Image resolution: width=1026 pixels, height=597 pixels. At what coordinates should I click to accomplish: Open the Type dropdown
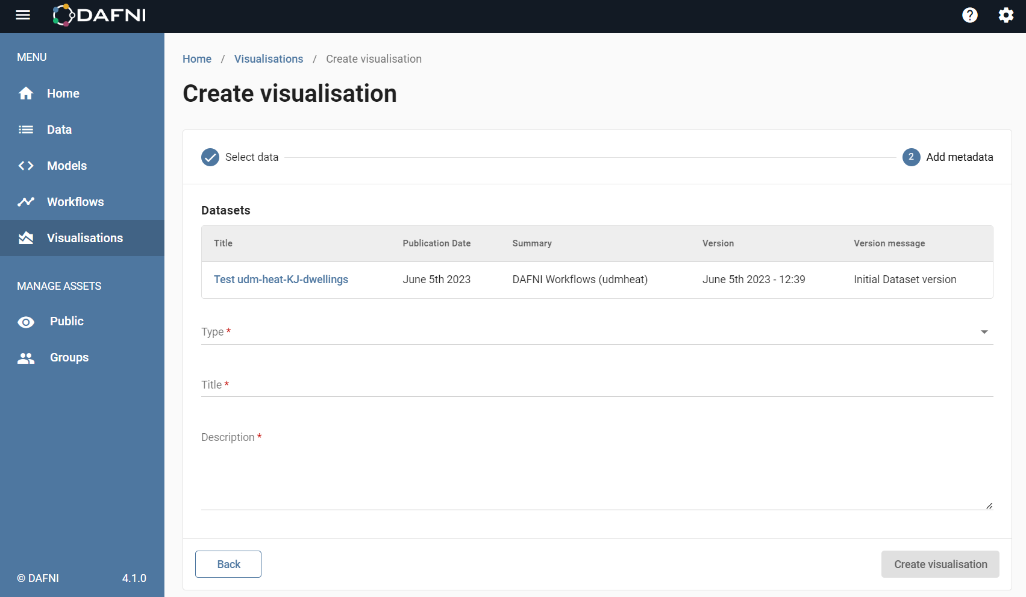point(984,331)
